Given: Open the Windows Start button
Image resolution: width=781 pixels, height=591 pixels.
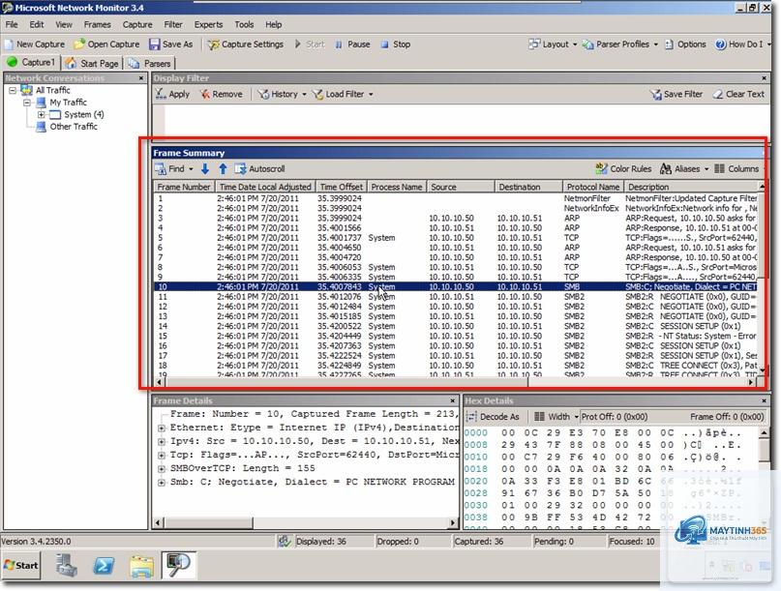Looking at the screenshot, I should pyautogui.click(x=21, y=565).
